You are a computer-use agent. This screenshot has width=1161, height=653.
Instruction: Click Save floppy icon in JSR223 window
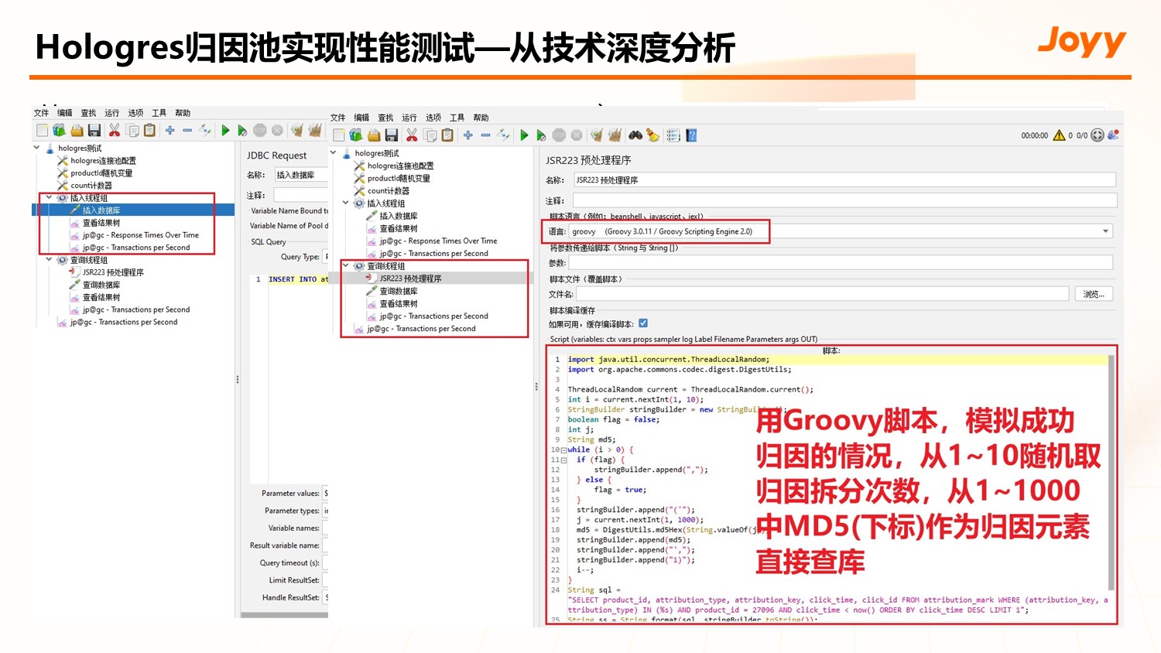(x=392, y=135)
